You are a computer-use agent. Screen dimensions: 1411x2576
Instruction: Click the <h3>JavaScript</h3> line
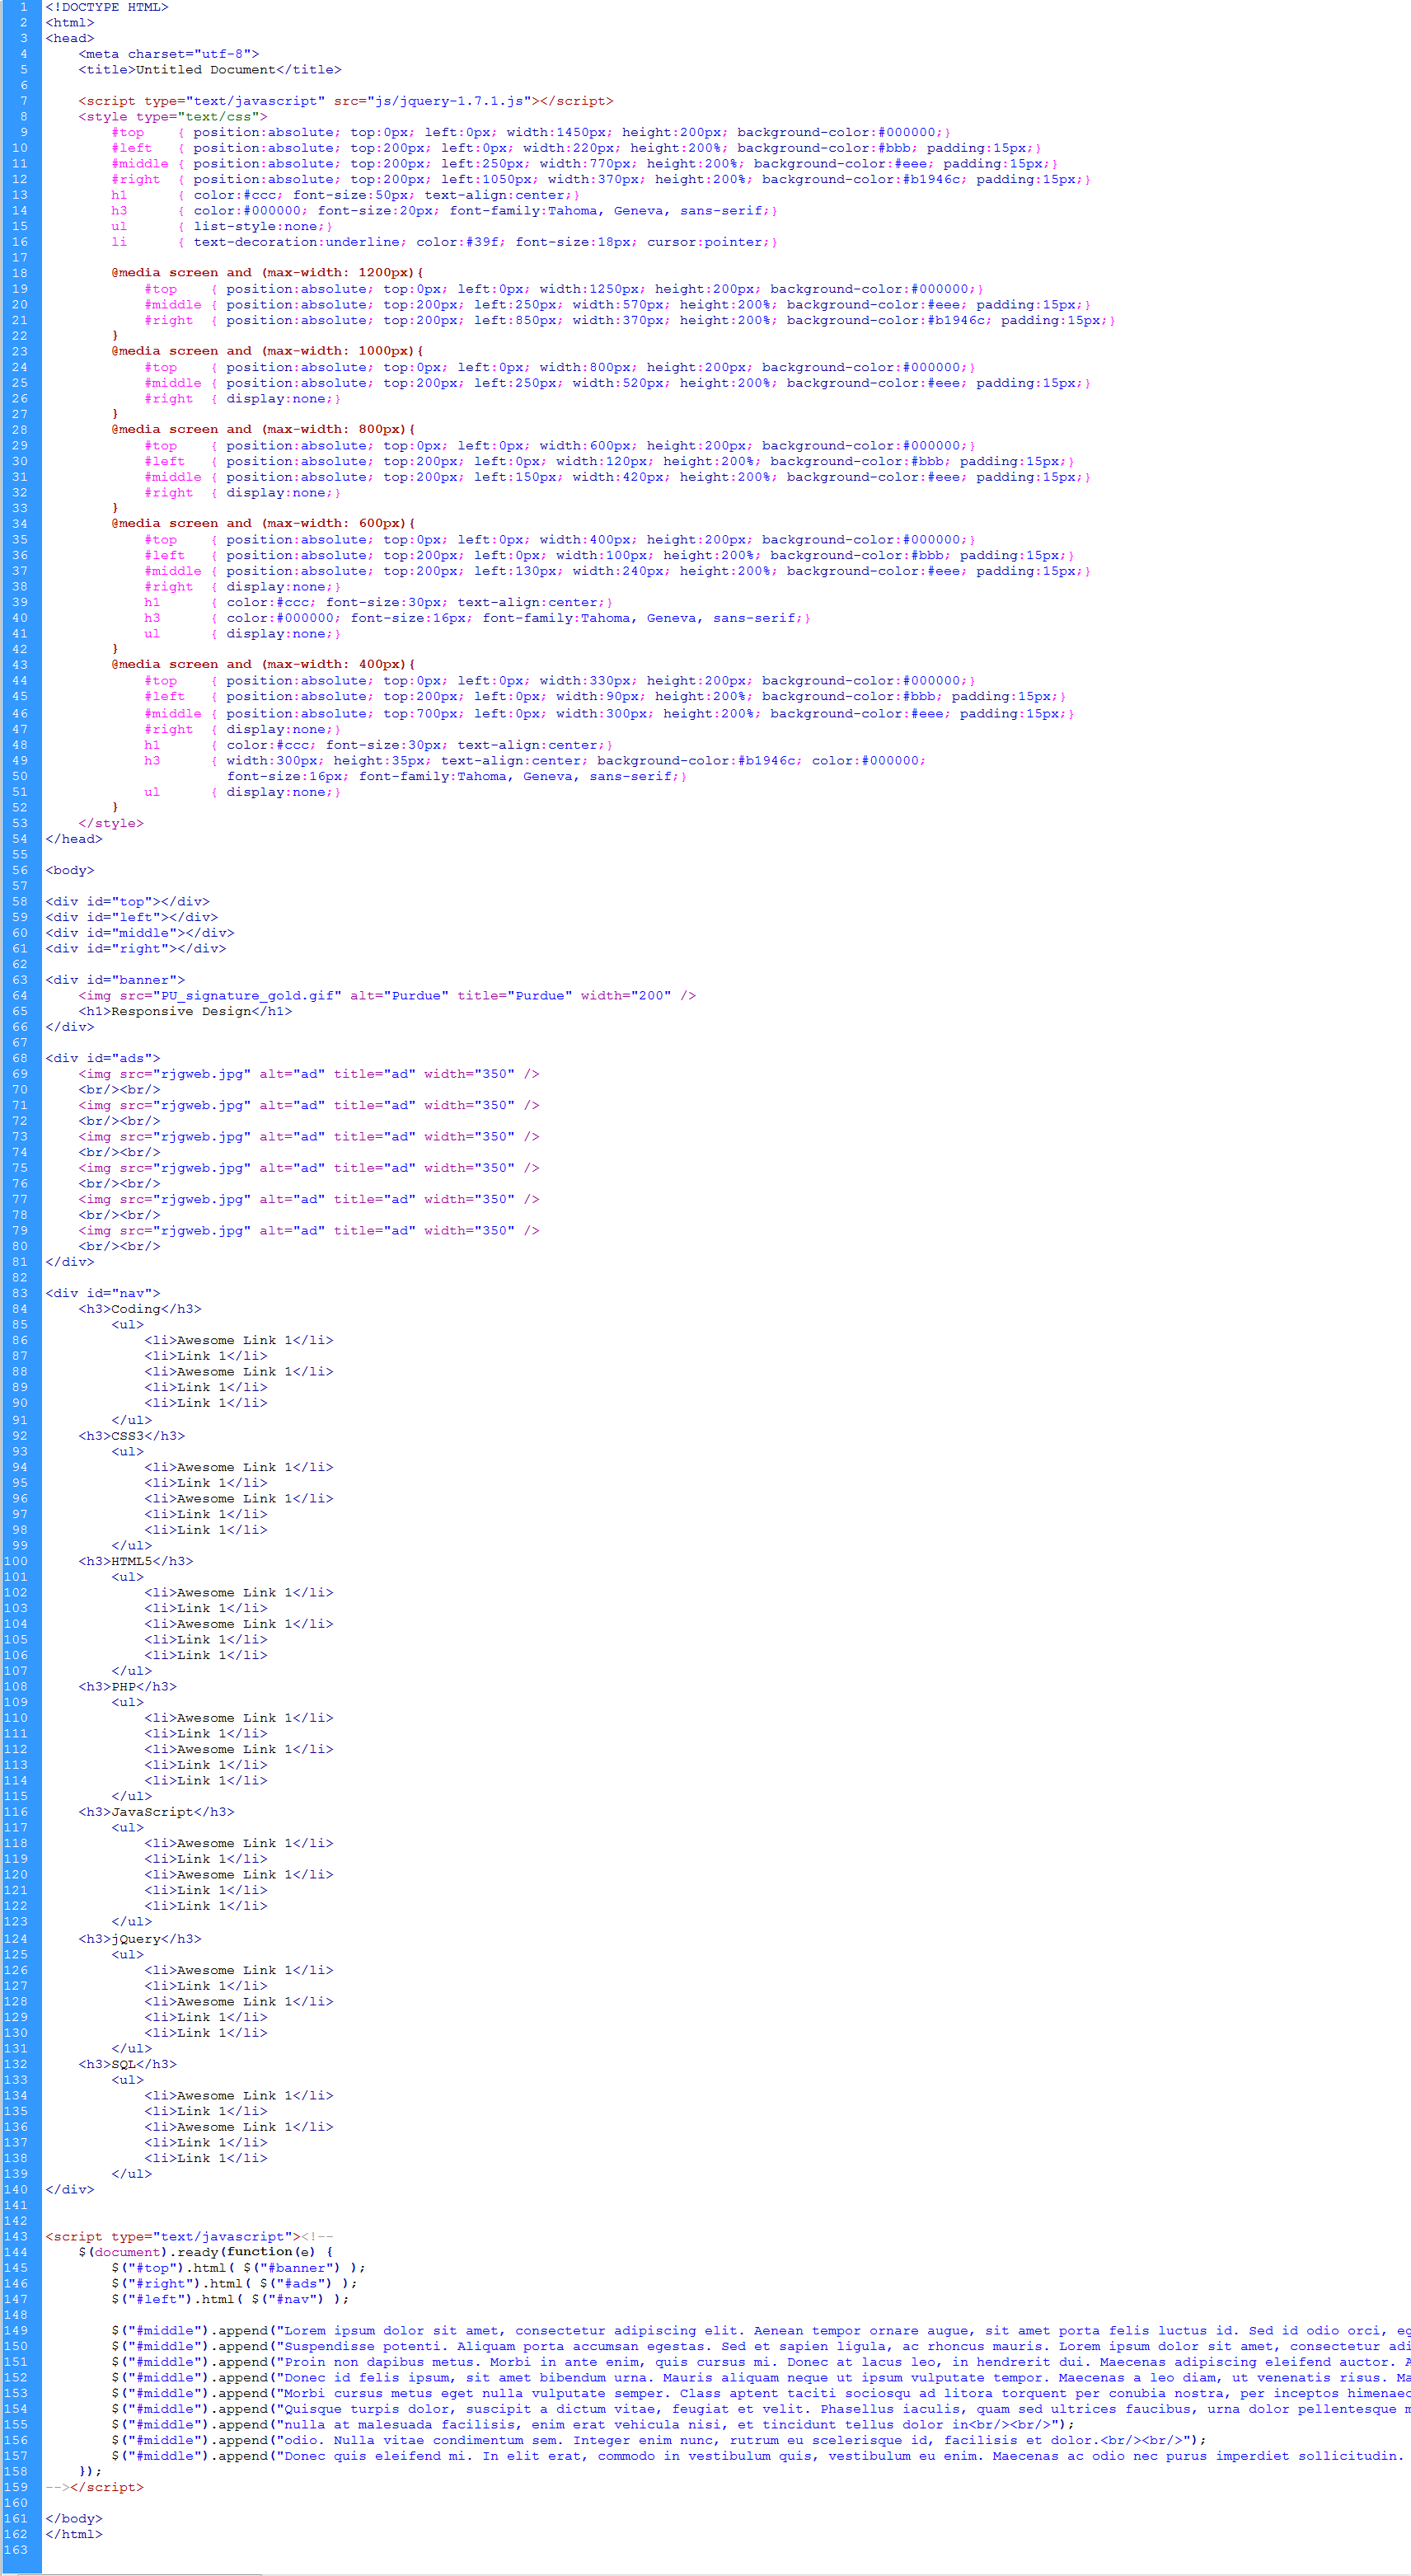pyautogui.click(x=157, y=1812)
